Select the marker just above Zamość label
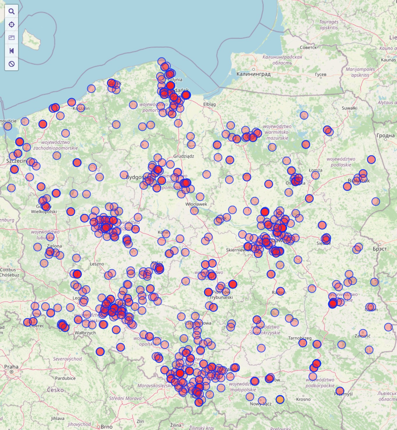 point(363,333)
